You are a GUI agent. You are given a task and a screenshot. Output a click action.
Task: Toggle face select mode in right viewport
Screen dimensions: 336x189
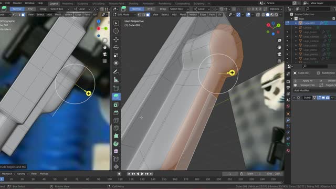click(148, 15)
